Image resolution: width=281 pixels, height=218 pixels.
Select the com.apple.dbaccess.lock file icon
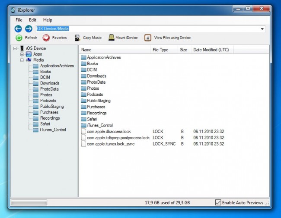coord(84,131)
